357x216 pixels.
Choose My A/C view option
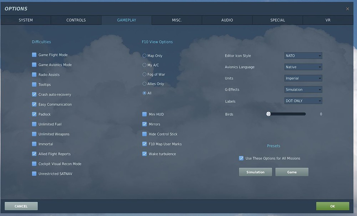(144, 65)
